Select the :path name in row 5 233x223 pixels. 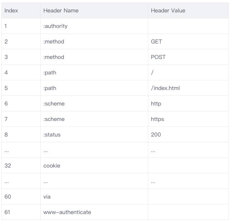pyautogui.click(x=50, y=88)
